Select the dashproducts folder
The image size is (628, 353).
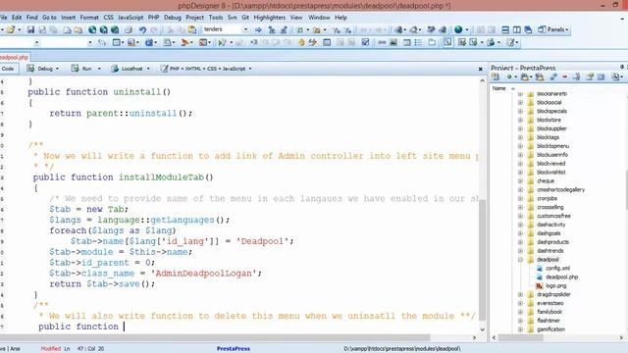click(x=552, y=242)
